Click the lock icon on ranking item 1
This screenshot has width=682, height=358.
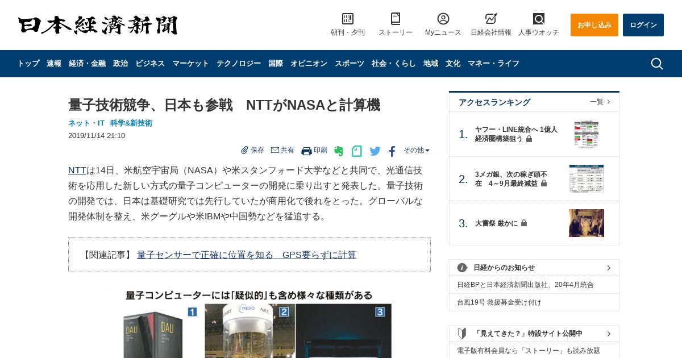[x=529, y=139]
